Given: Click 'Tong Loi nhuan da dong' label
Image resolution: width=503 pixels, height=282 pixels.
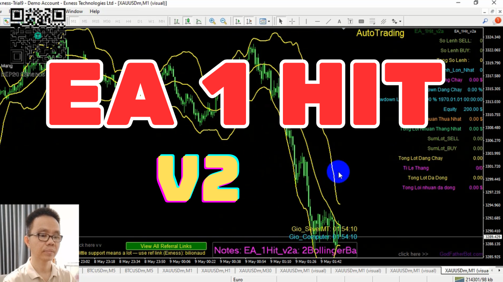Looking at the screenshot, I should click(x=429, y=188).
